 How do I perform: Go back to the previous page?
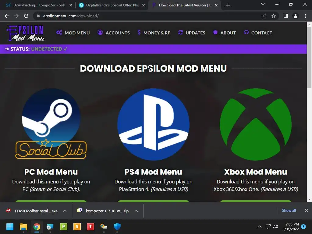[7, 16]
